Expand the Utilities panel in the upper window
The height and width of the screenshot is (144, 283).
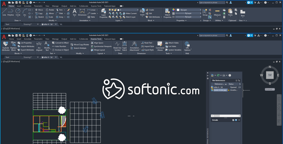219,21
